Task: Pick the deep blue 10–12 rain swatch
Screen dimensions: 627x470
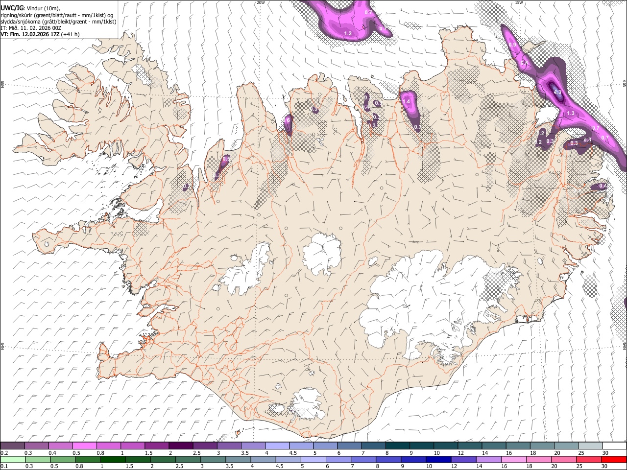Action: click(x=438, y=459)
